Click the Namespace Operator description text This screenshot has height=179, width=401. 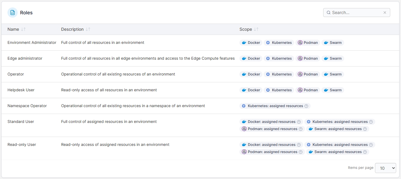click(133, 106)
